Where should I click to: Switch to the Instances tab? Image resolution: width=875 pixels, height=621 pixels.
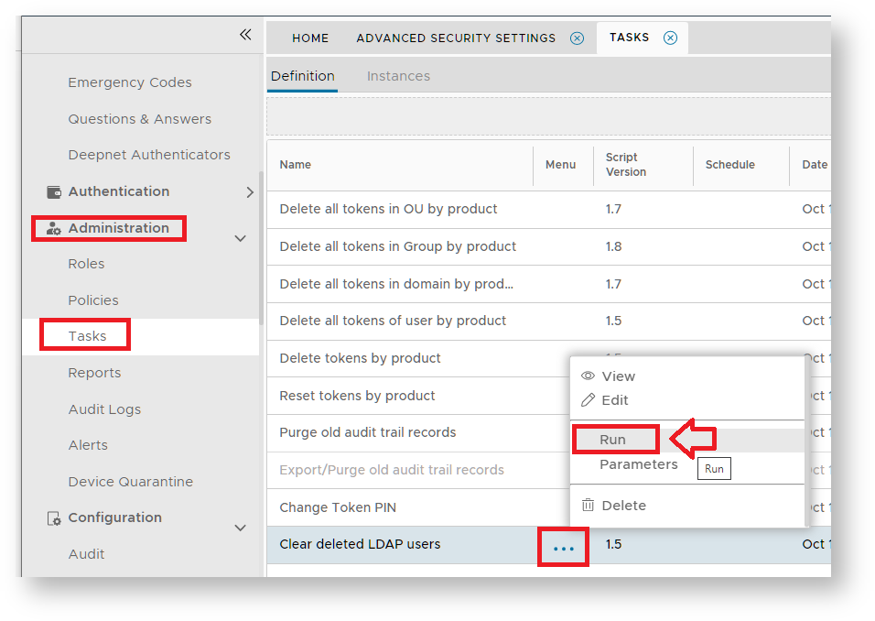pyautogui.click(x=398, y=76)
